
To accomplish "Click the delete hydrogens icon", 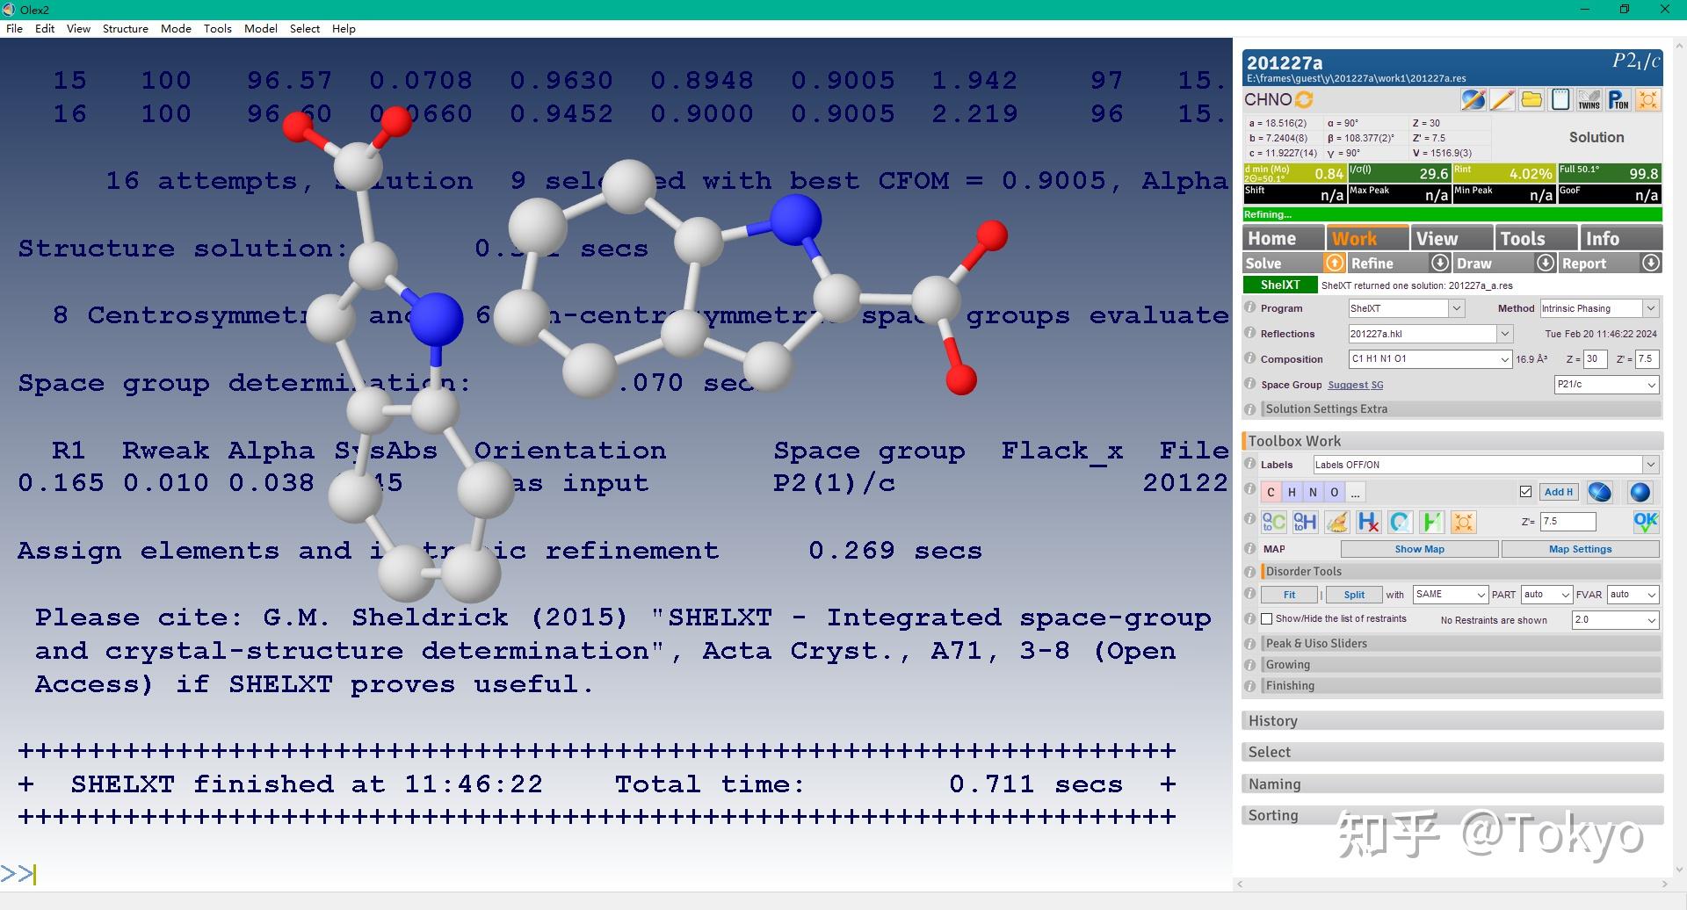I will click(x=1369, y=522).
